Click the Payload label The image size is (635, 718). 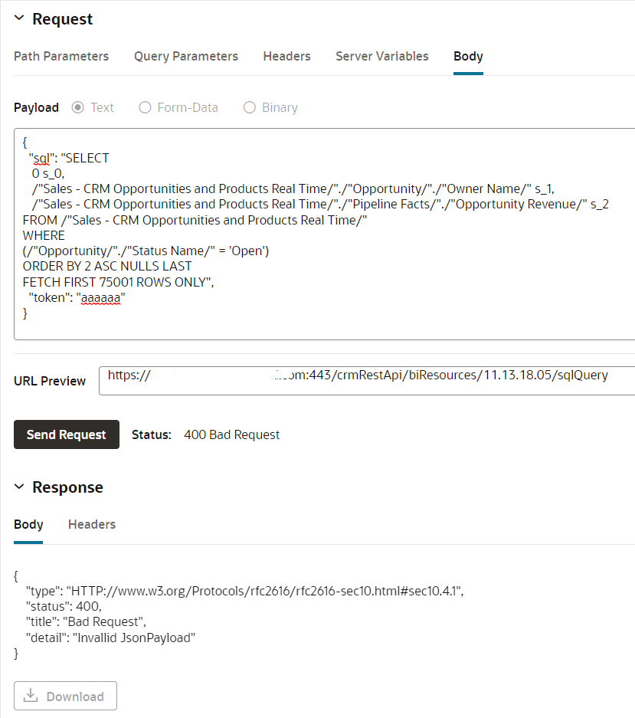[36, 107]
